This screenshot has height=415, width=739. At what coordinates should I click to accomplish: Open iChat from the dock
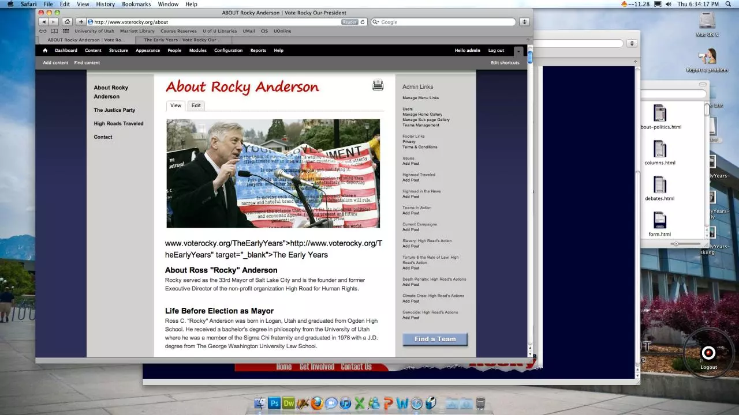(x=331, y=403)
